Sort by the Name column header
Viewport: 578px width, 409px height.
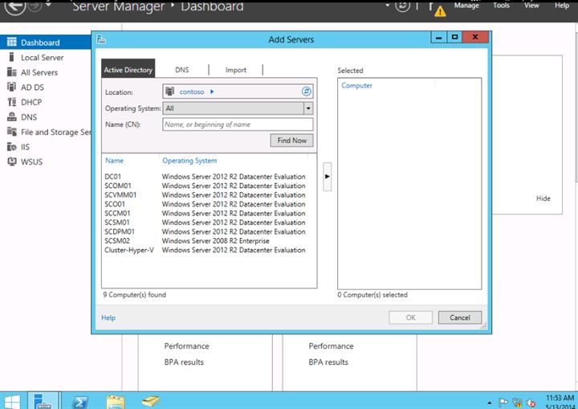pyautogui.click(x=114, y=160)
